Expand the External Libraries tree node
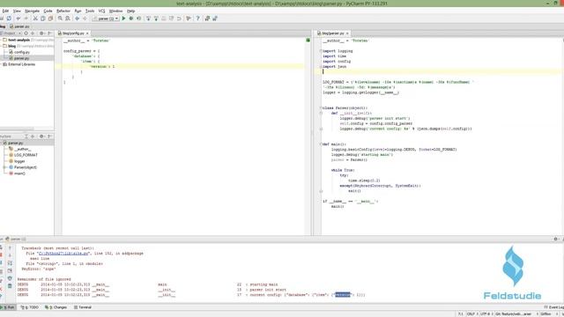 pos(2,64)
